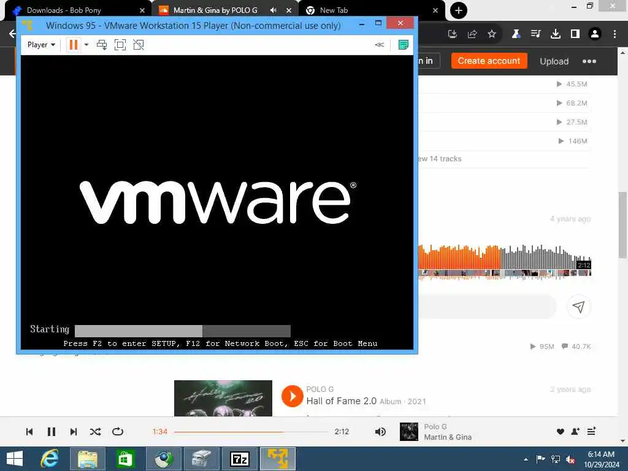Image resolution: width=628 pixels, height=471 pixels.
Task: Pause playback in the SoundCloud player bar
Action: (52, 432)
